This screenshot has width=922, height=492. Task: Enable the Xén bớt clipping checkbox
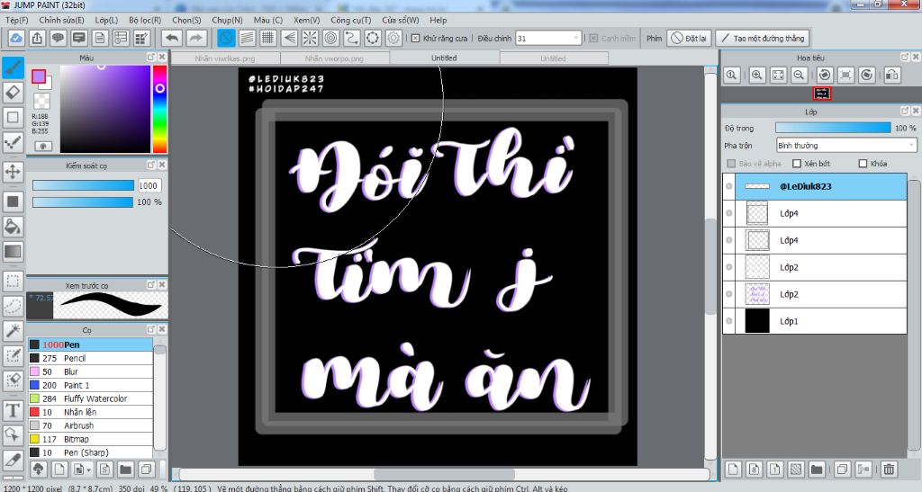point(797,164)
